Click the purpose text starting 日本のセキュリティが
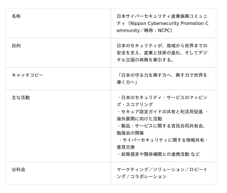The height and width of the screenshot is (193, 227). point(162,46)
